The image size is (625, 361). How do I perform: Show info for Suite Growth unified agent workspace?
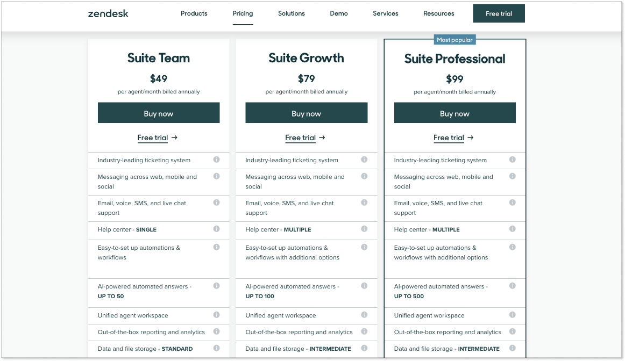[x=364, y=315]
